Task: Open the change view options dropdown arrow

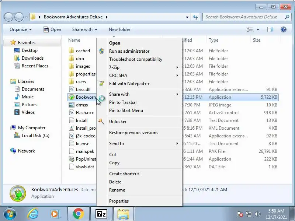Action: 258,29
